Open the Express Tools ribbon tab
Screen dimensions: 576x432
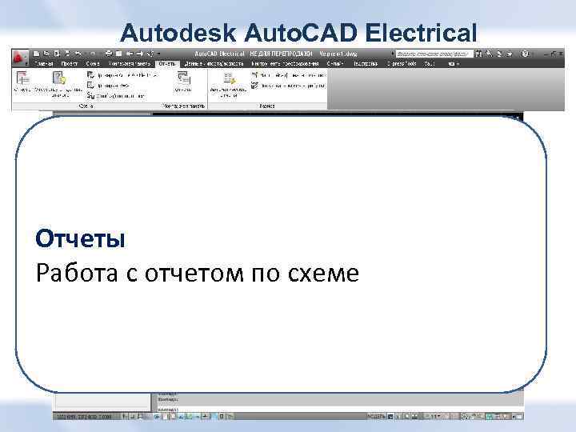402,63
